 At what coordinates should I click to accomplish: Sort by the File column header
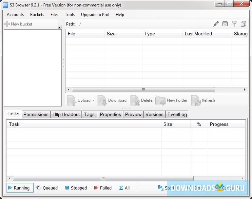[85, 34]
